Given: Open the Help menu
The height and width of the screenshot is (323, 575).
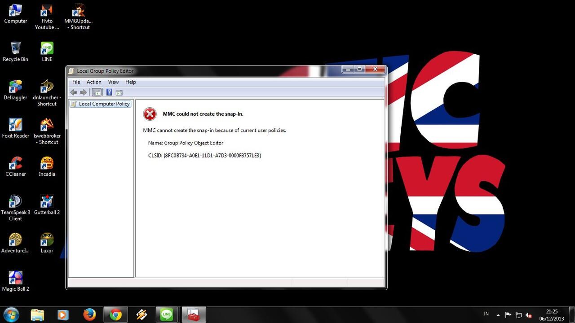Looking at the screenshot, I should click(131, 82).
